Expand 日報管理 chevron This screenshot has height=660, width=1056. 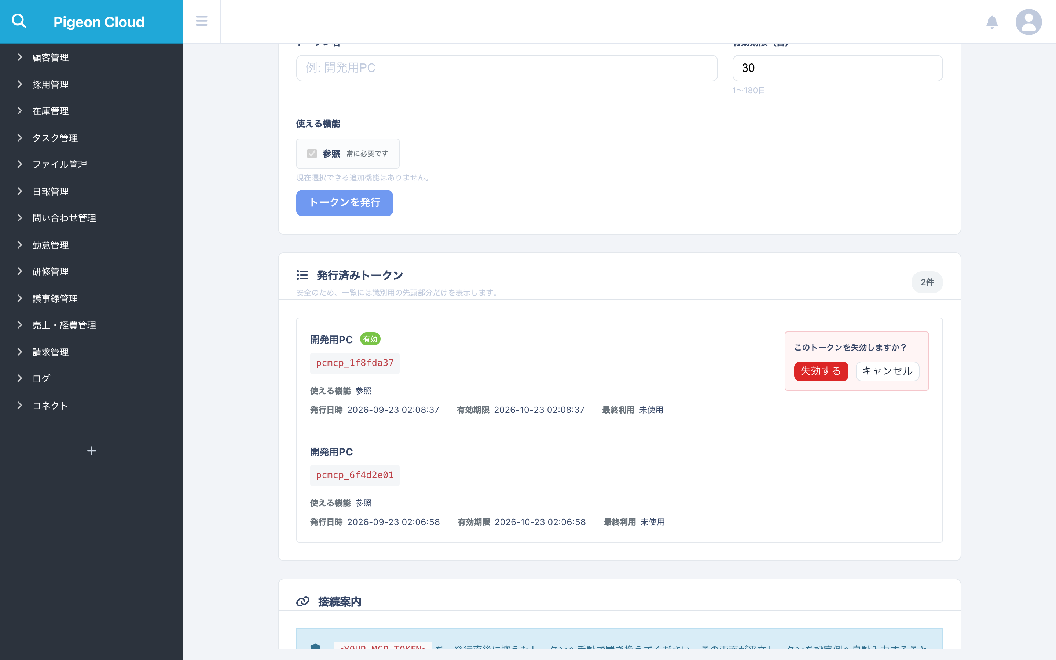20,191
